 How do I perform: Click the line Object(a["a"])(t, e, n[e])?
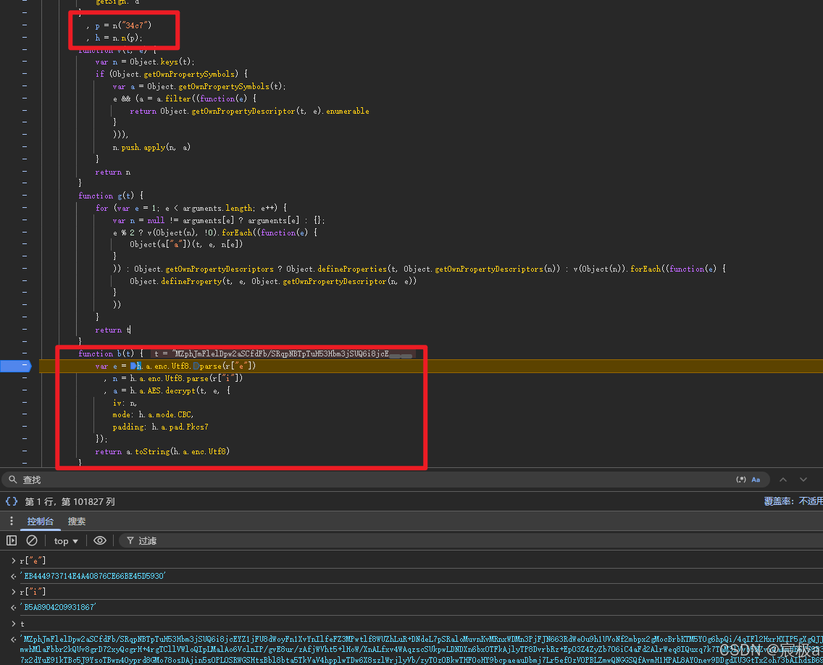click(x=186, y=244)
